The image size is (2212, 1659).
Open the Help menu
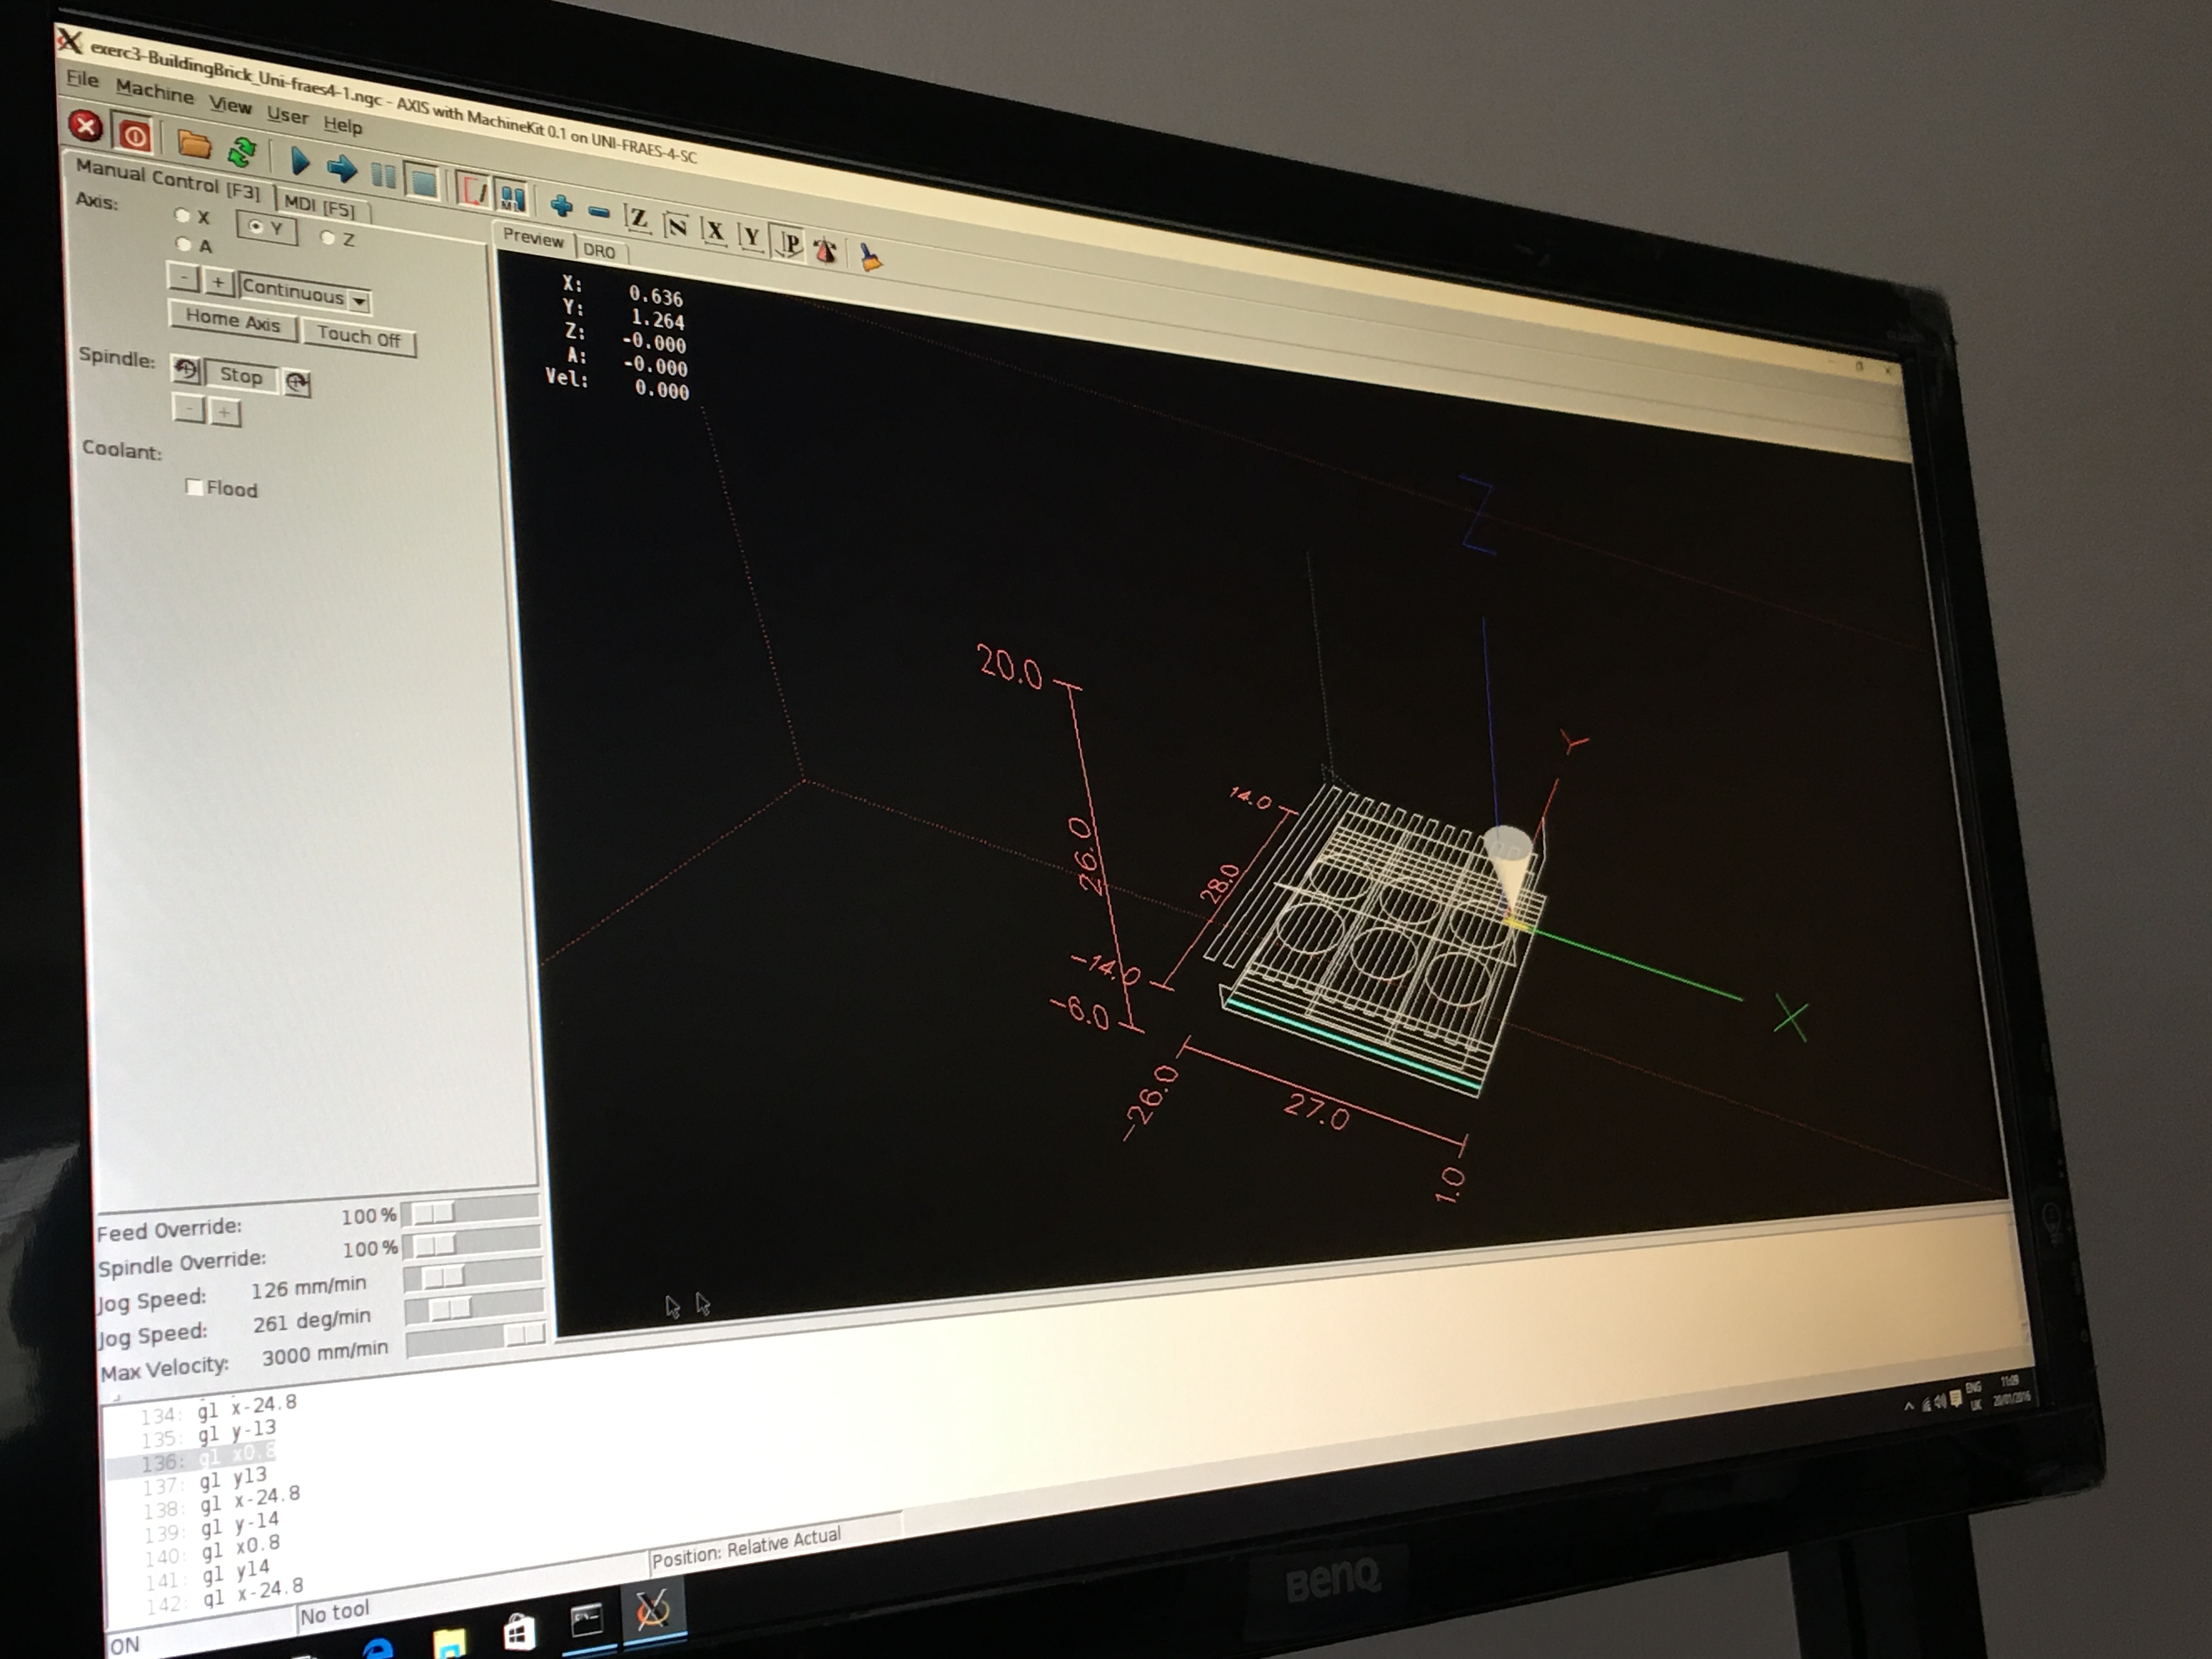(342, 125)
